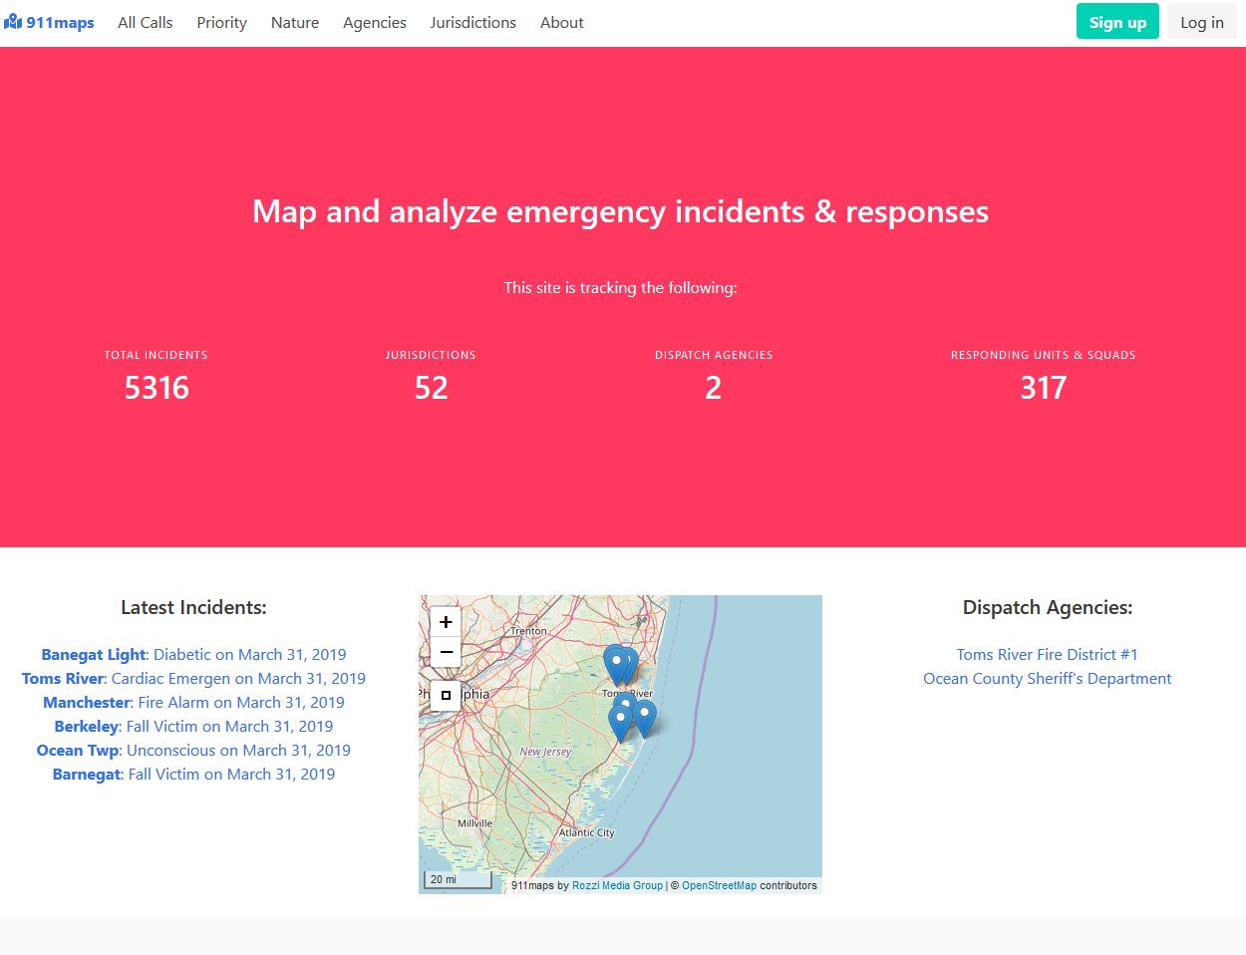The width and height of the screenshot is (1246, 955).
Task: Open Toms River Fire District #1 agency
Action: pos(1047,655)
